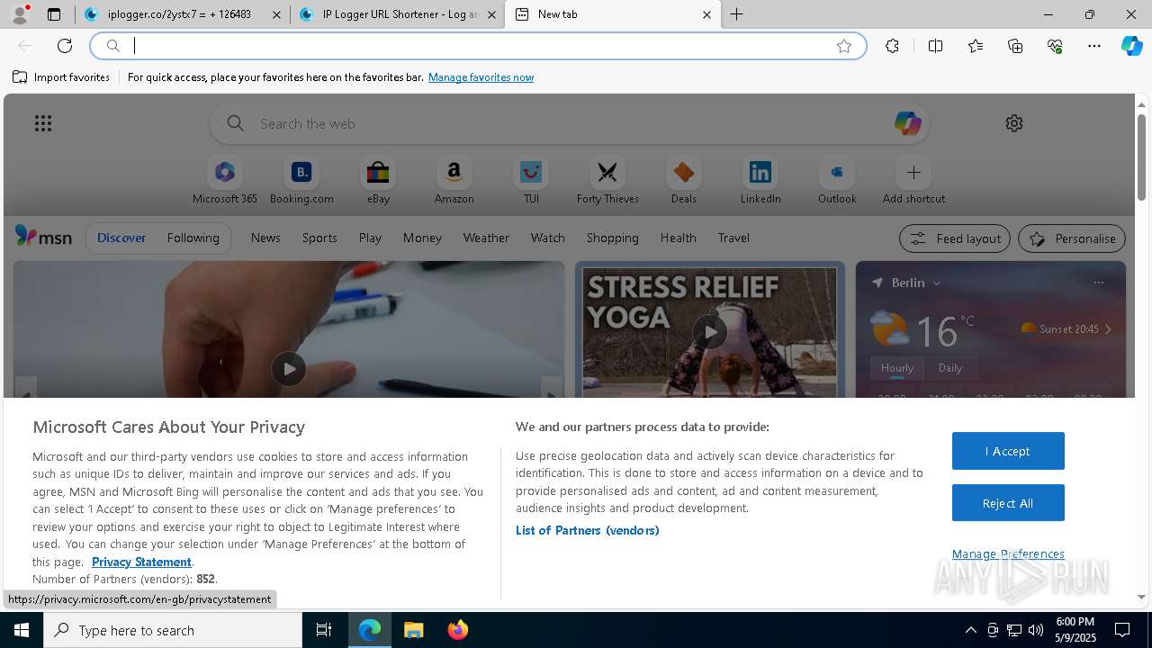Open the Sports category
Screen dimensions: 1152x648
(319, 238)
